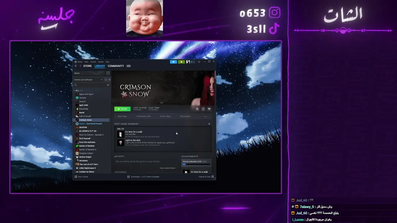Screen dimensions: 397x223
Task: Click the Downloads tray icon
Action: tap(128, 177)
